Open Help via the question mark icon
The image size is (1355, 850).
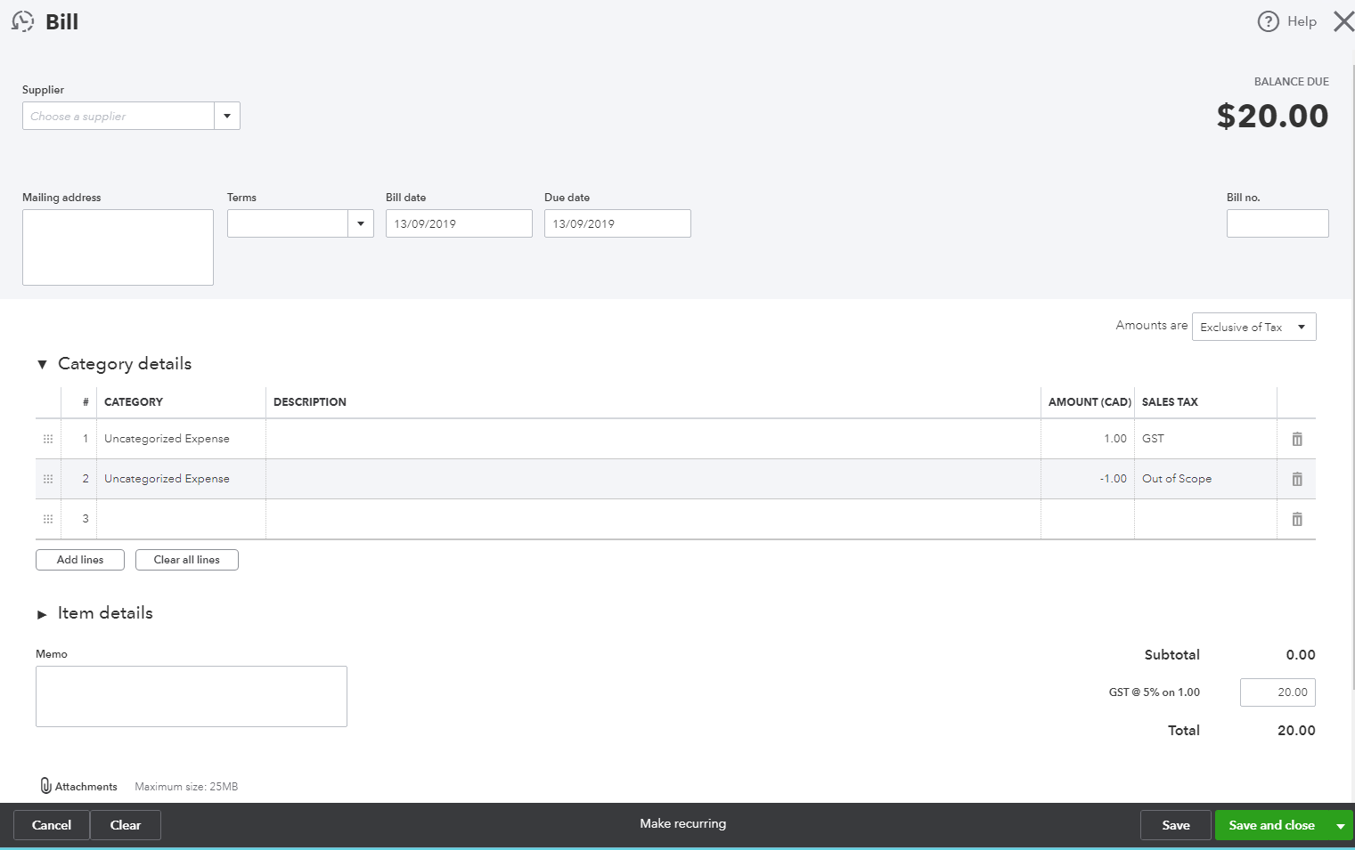[x=1268, y=21]
